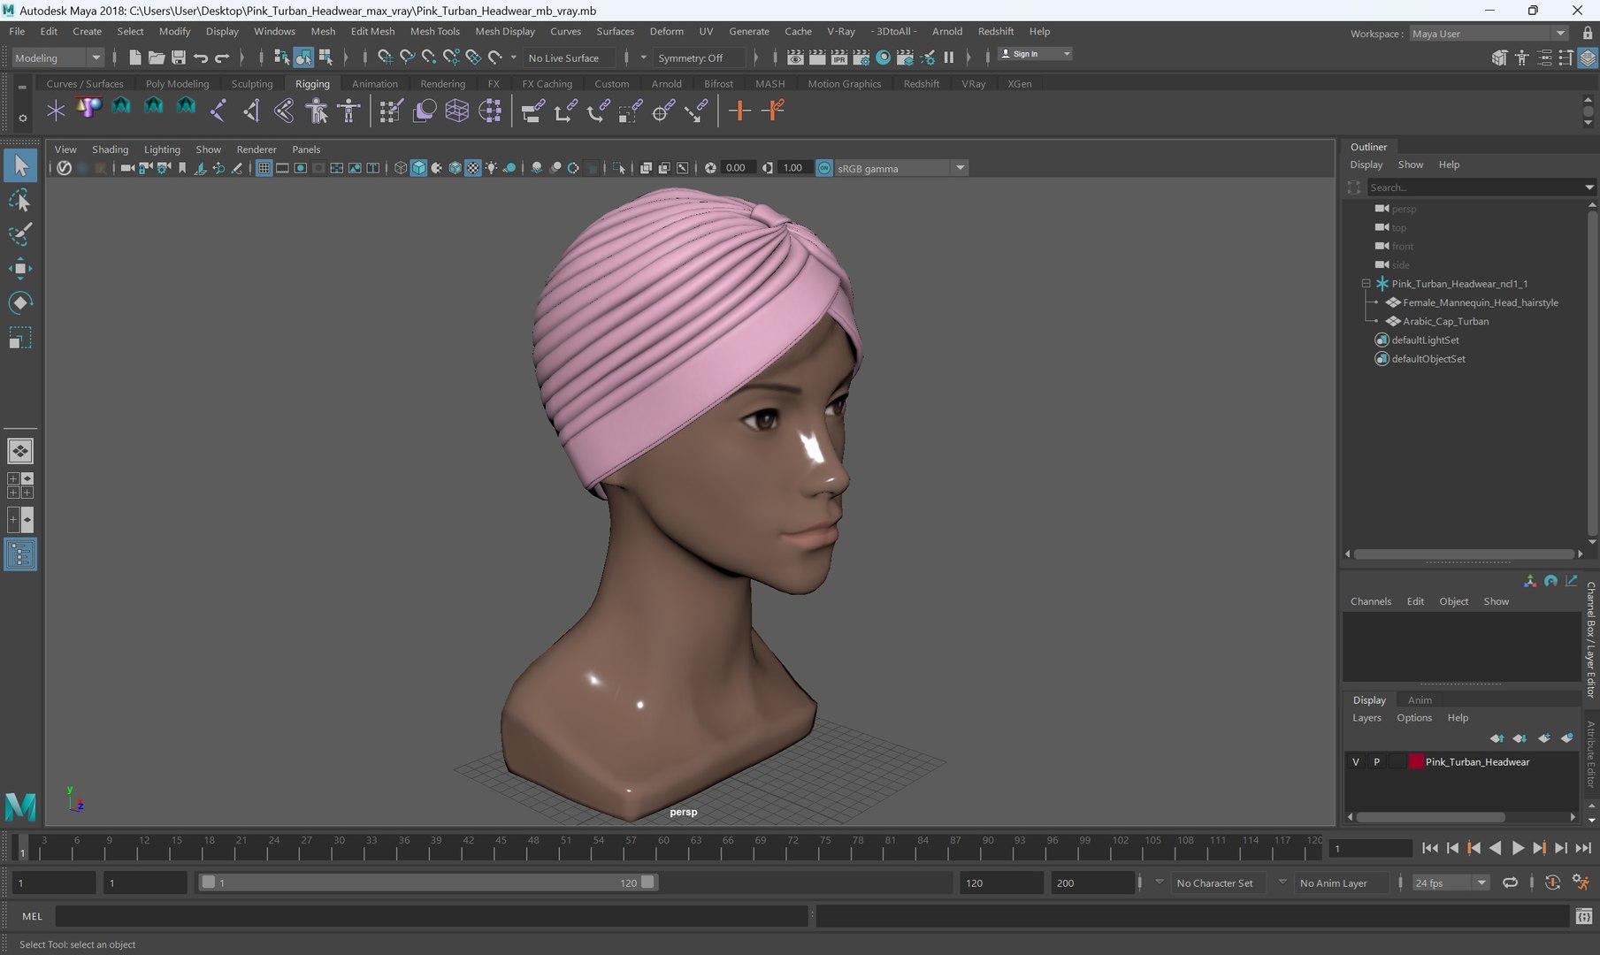Switch to the Poly Modeling shelf tab
The image size is (1600, 955).
(x=177, y=84)
